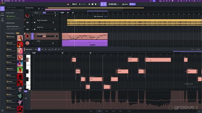Screen dimensions: 202x113
Task: Toggle solo dot on 98 bpm Instrumental track
Action: (x=35, y=22)
